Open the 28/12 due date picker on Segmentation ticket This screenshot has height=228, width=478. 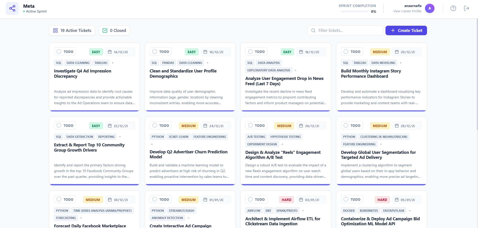coord(407,126)
